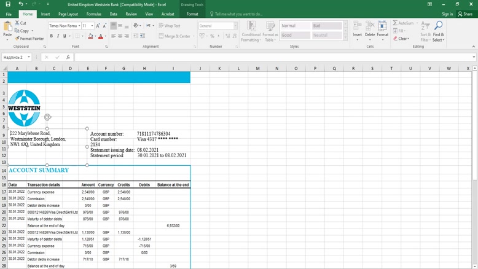Click the Insert Function fx icon
478x269 pixels.
[x=68, y=57]
